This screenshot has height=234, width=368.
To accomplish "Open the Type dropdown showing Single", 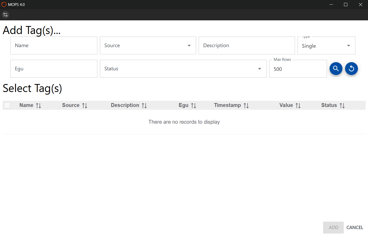I will (x=348, y=45).
